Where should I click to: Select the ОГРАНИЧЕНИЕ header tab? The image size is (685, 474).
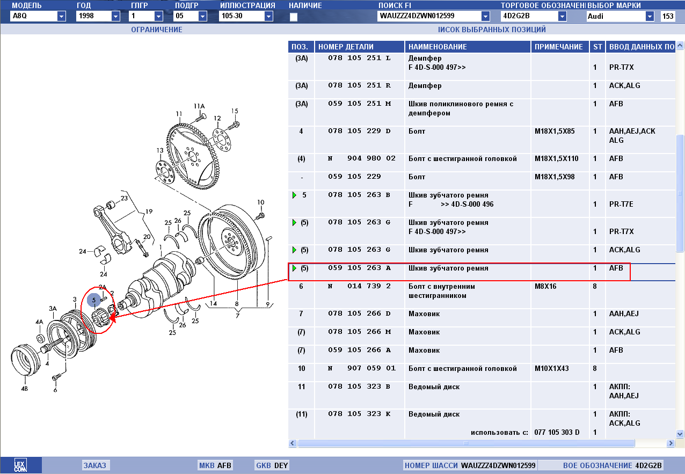click(157, 30)
